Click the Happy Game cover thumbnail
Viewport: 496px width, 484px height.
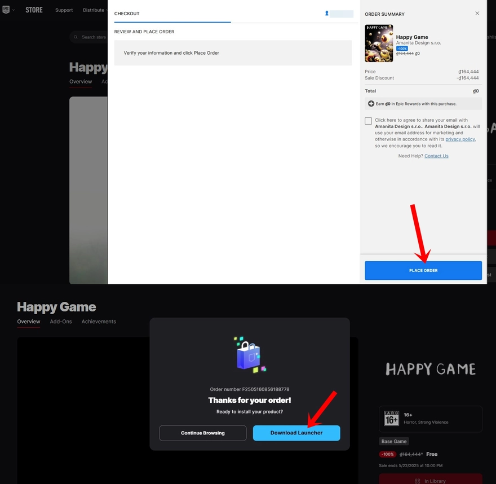(379, 43)
